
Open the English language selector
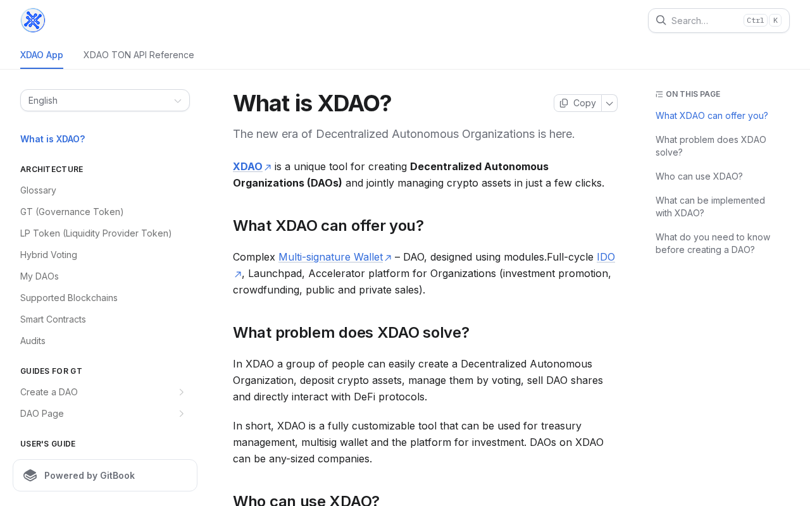click(105, 101)
